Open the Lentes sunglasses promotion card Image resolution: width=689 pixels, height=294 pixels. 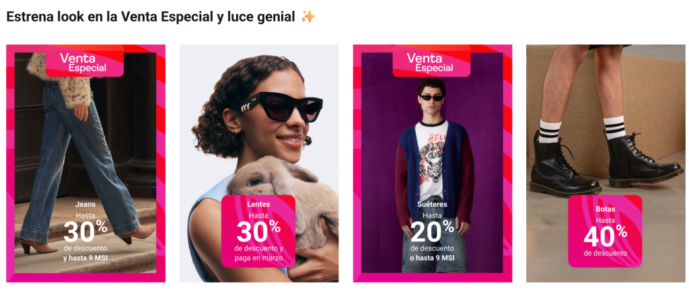[x=259, y=163]
